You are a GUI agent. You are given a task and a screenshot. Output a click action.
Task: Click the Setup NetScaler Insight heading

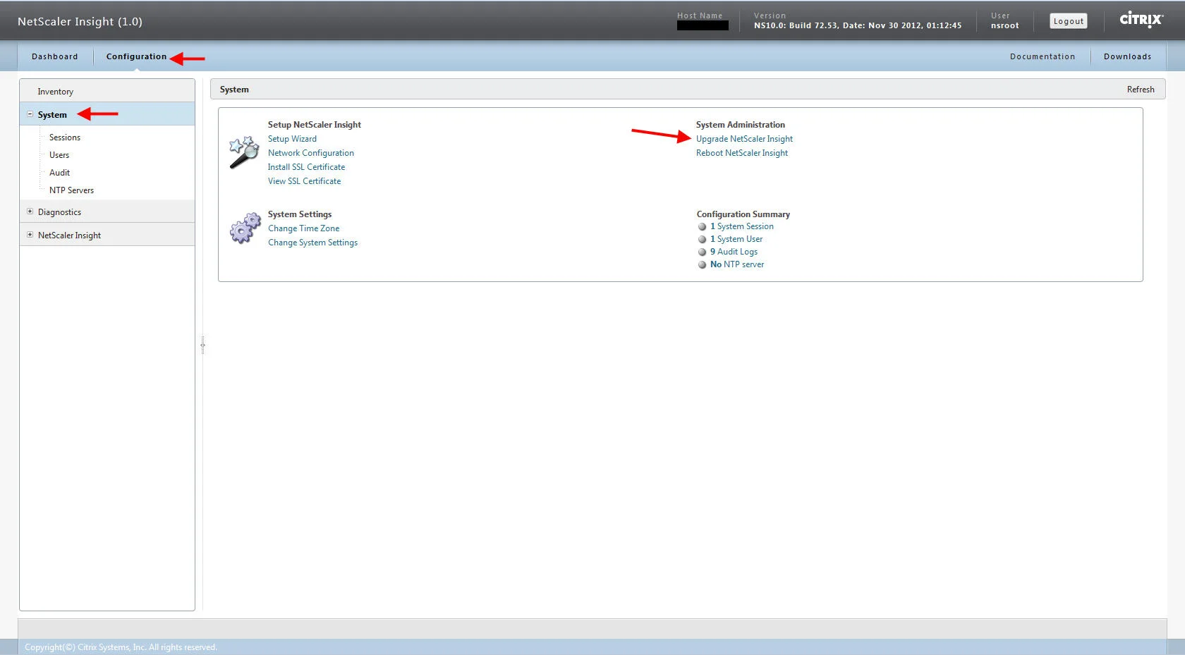tap(314, 125)
